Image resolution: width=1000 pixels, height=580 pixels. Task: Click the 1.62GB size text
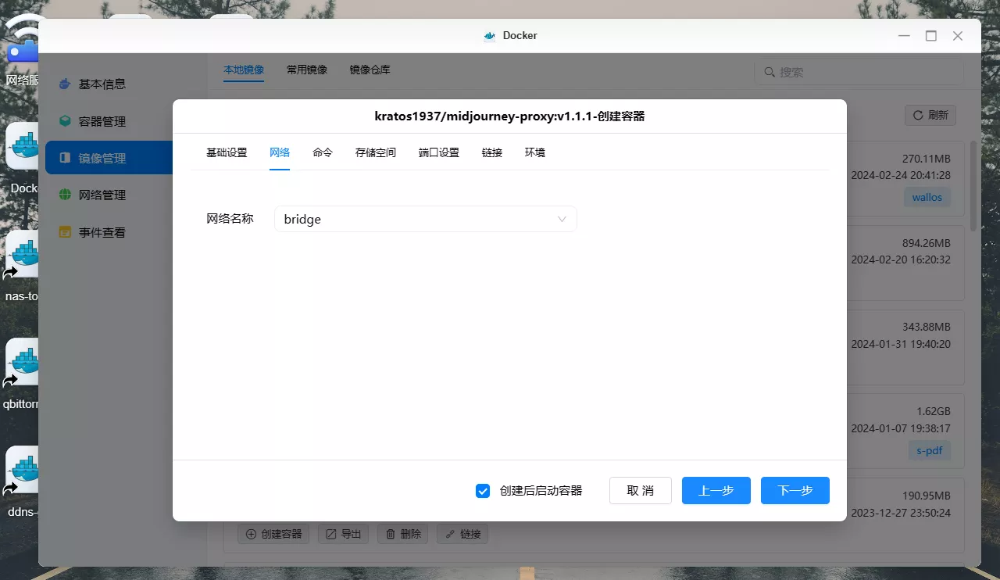pyautogui.click(x=934, y=411)
